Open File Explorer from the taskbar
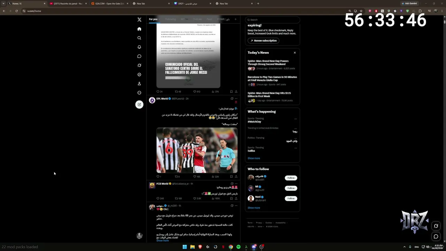The image size is (446, 251). (x=192, y=247)
